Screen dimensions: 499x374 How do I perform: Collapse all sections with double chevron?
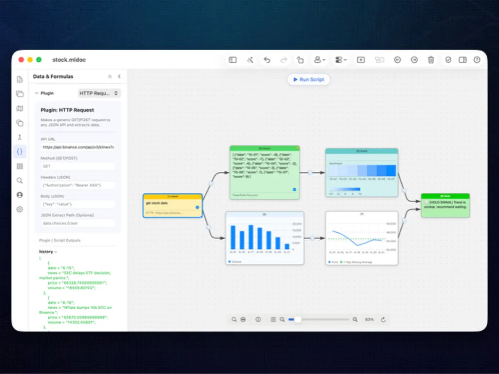tap(110, 76)
